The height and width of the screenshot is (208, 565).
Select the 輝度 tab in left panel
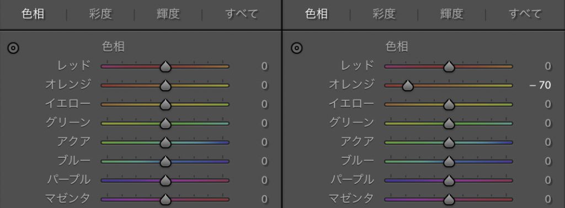(168, 14)
